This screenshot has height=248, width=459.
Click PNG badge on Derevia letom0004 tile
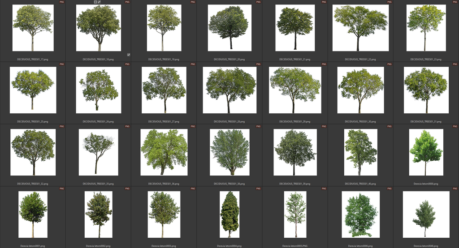point(258,189)
